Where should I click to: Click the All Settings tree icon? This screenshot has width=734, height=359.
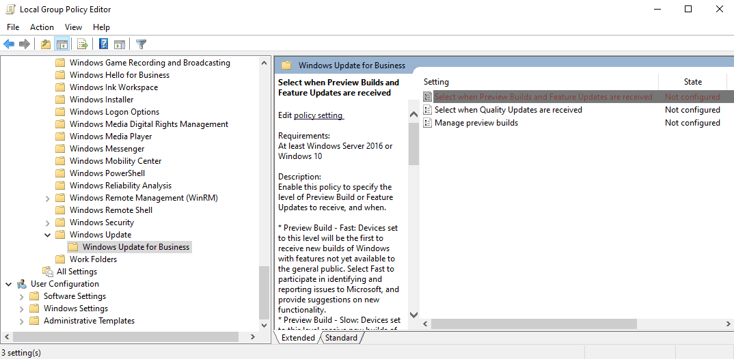[48, 272]
